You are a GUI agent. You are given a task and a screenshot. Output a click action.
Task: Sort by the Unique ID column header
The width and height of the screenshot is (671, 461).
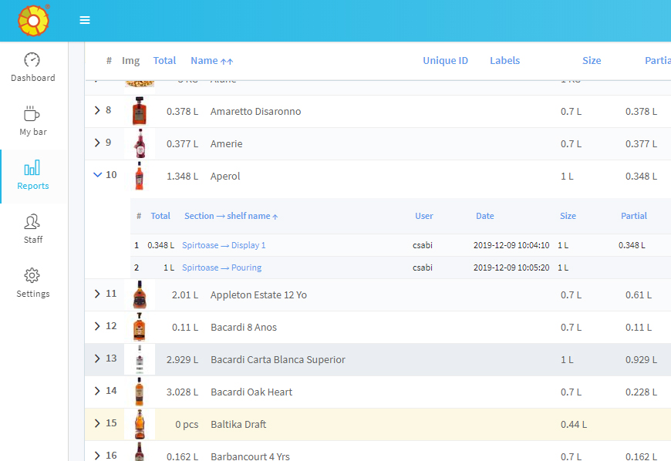click(446, 61)
